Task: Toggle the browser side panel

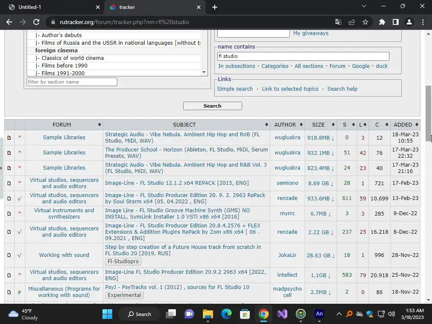Action: click(396, 22)
